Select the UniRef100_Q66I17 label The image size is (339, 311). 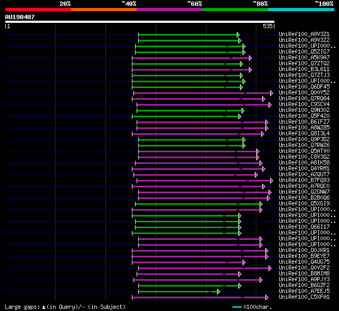pyautogui.click(x=304, y=227)
